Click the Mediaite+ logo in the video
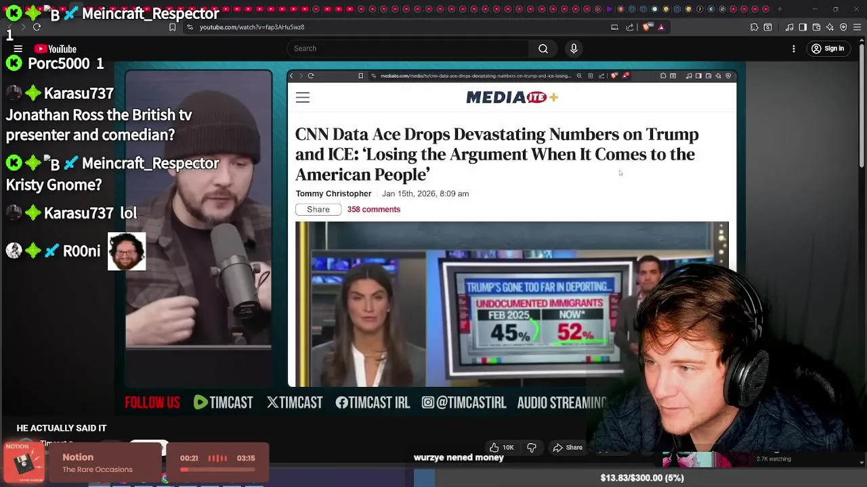Image resolution: width=867 pixels, height=487 pixels. tap(512, 97)
